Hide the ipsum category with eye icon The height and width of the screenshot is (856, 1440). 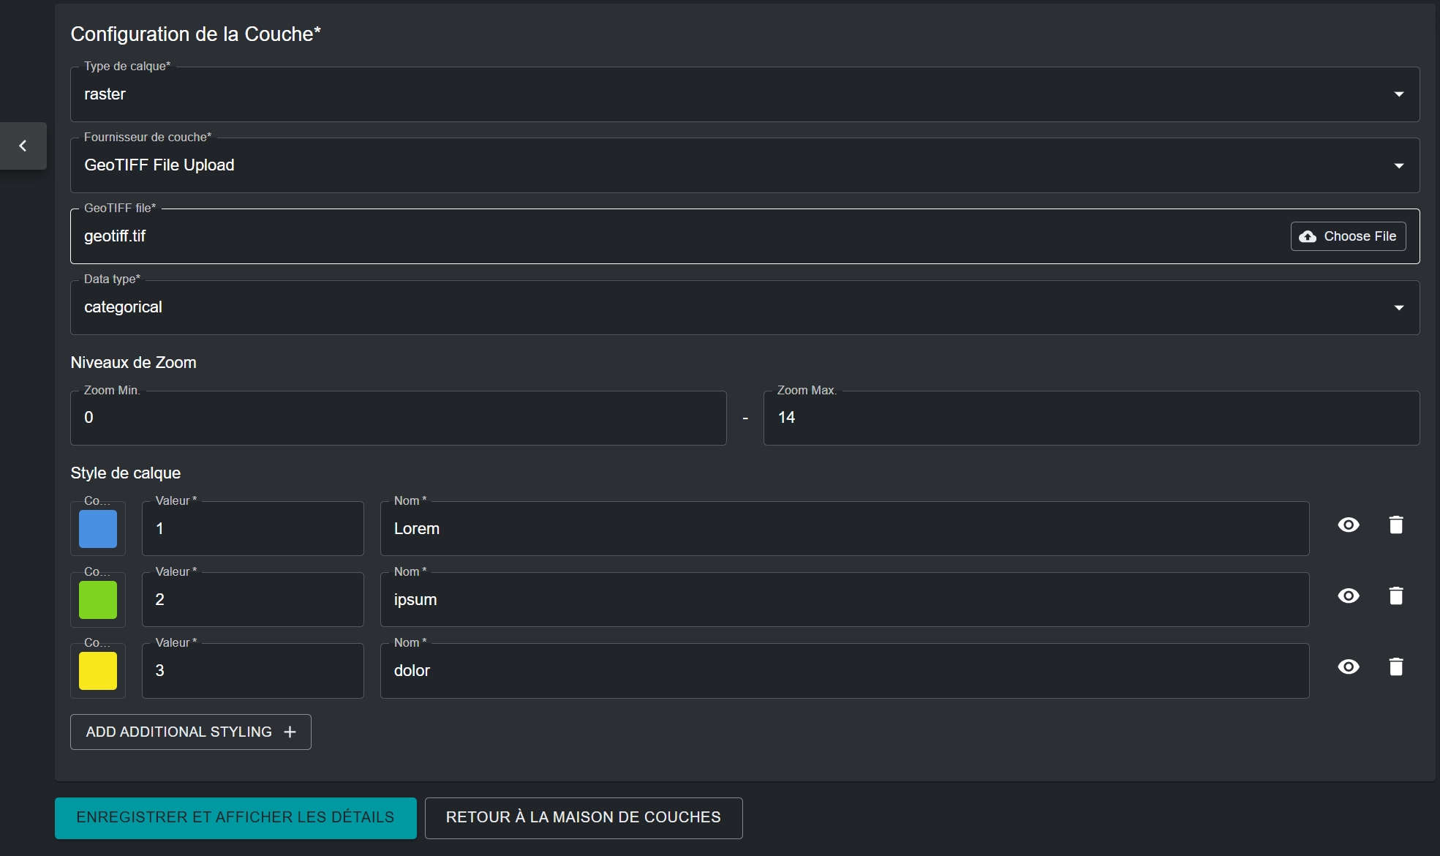pyautogui.click(x=1348, y=596)
